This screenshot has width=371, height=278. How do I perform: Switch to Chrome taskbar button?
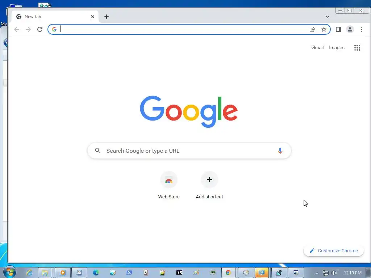pyautogui.click(x=228, y=273)
